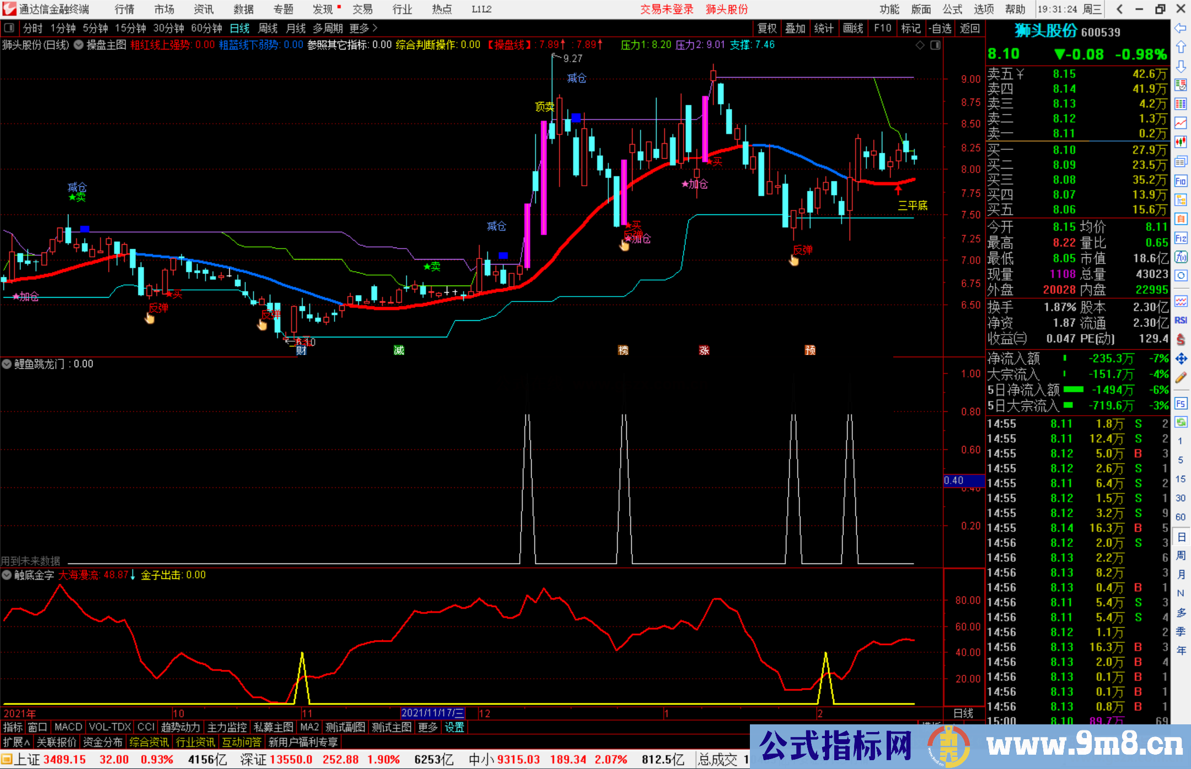
Task: Click the 2021/11/17 date marker on timeline
Action: point(432,713)
